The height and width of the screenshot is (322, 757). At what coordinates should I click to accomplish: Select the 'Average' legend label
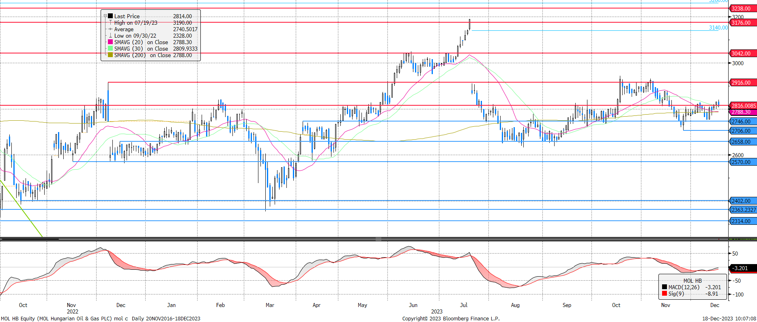pos(124,29)
